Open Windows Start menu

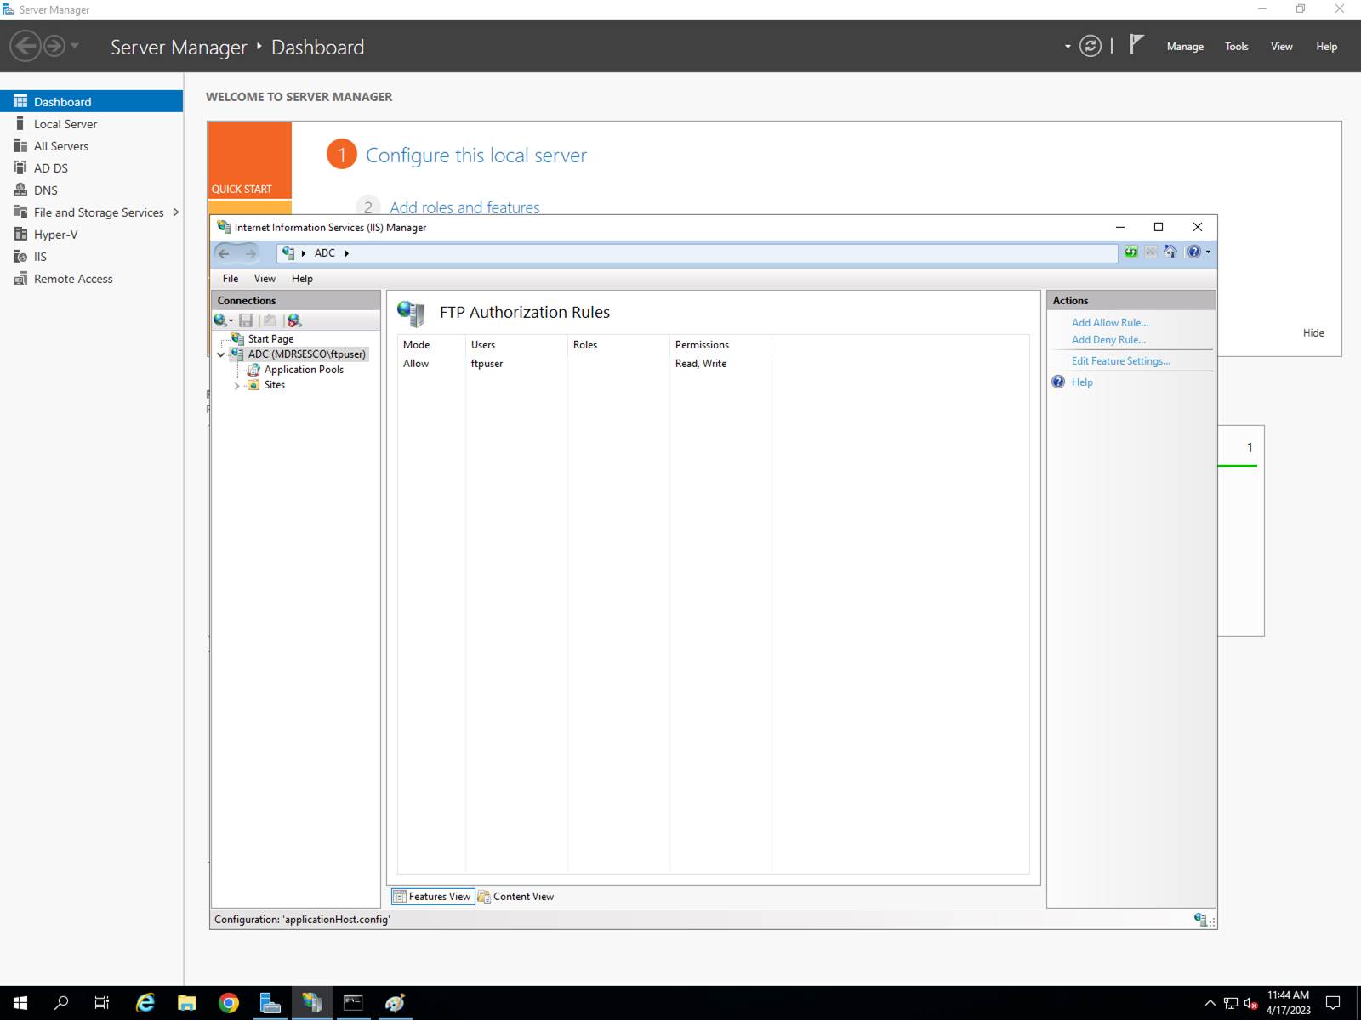[x=20, y=1003]
